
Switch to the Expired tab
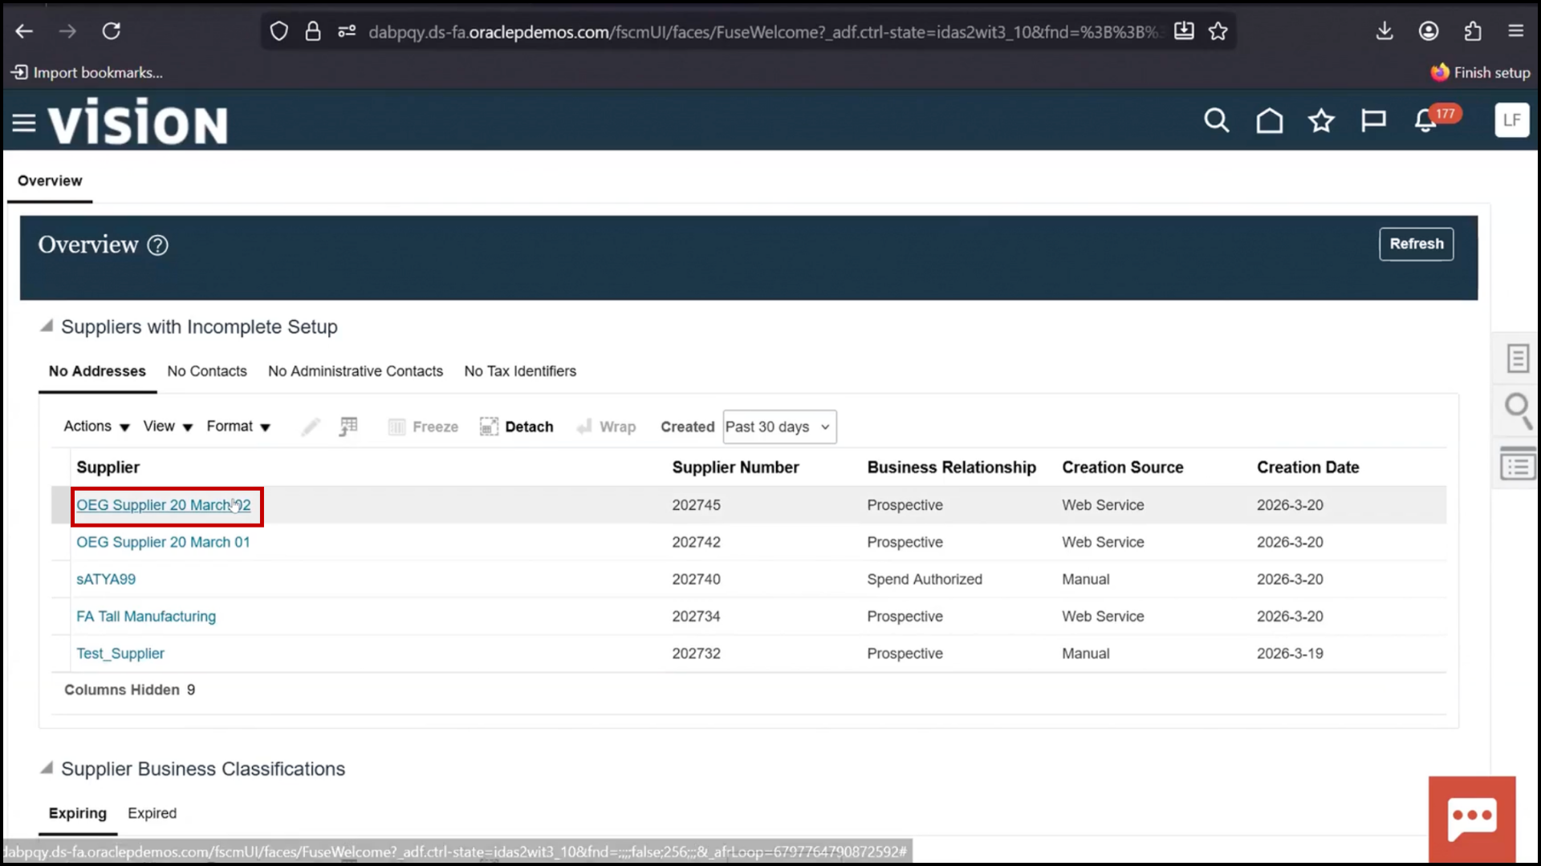click(x=152, y=813)
